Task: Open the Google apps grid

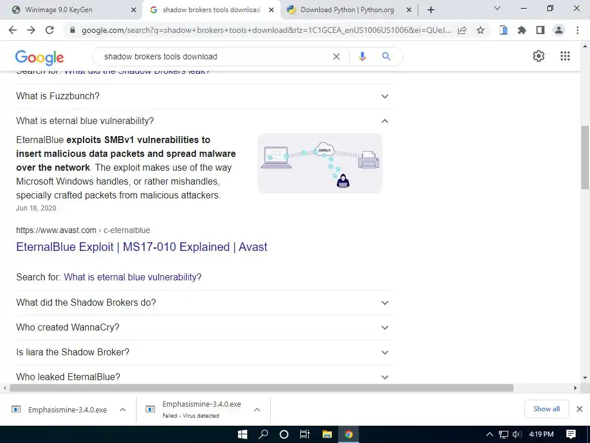Action: tap(565, 56)
